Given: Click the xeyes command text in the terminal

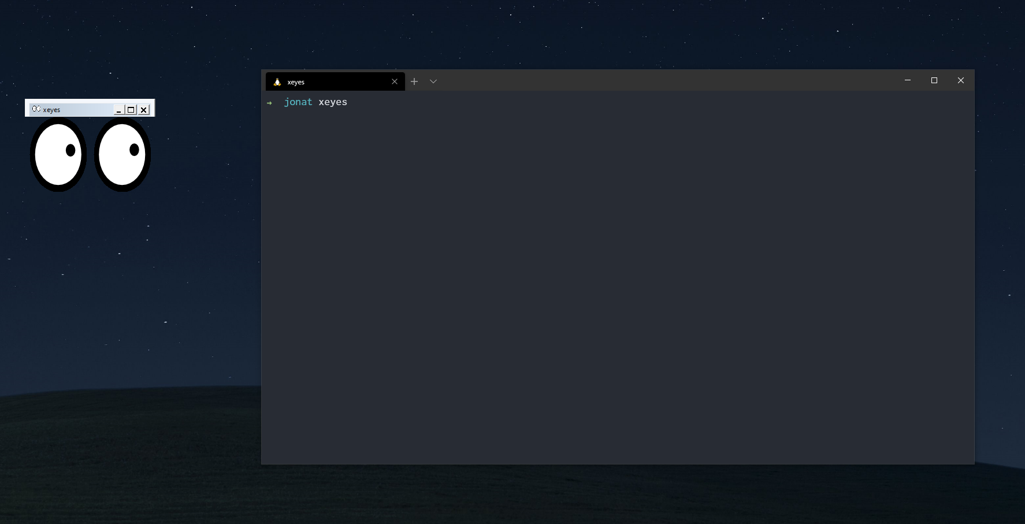Looking at the screenshot, I should point(333,102).
